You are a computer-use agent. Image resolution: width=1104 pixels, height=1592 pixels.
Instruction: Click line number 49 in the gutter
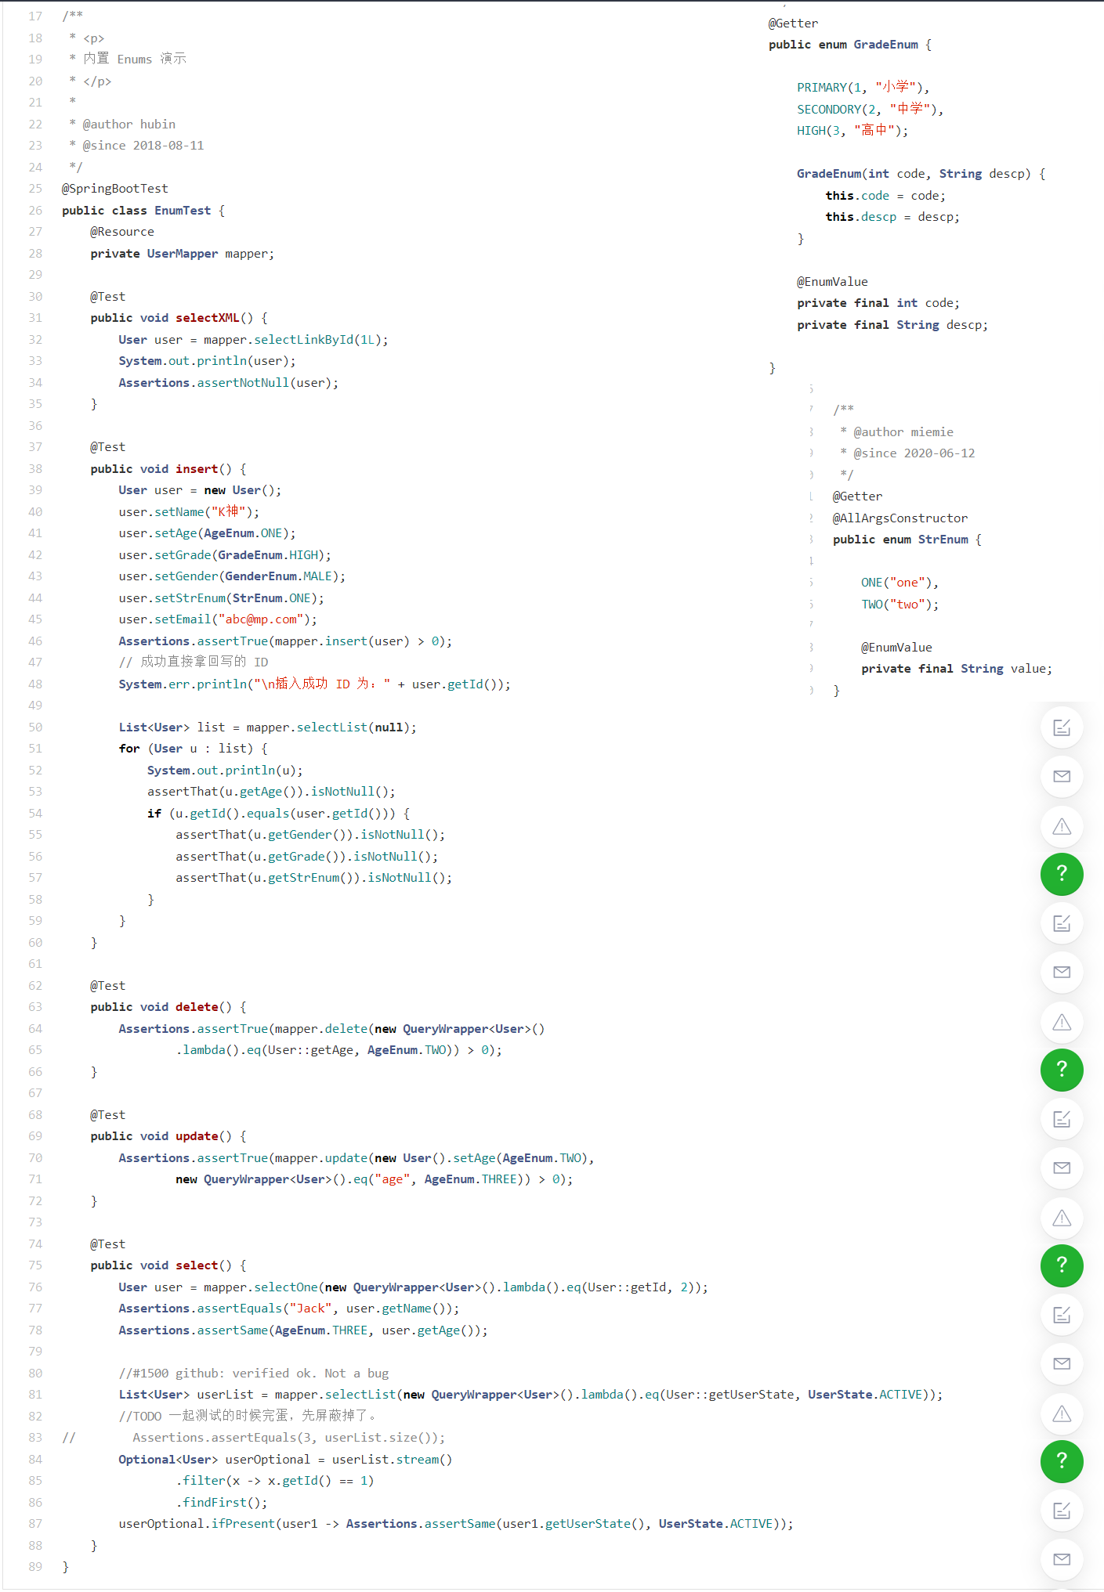point(35,706)
